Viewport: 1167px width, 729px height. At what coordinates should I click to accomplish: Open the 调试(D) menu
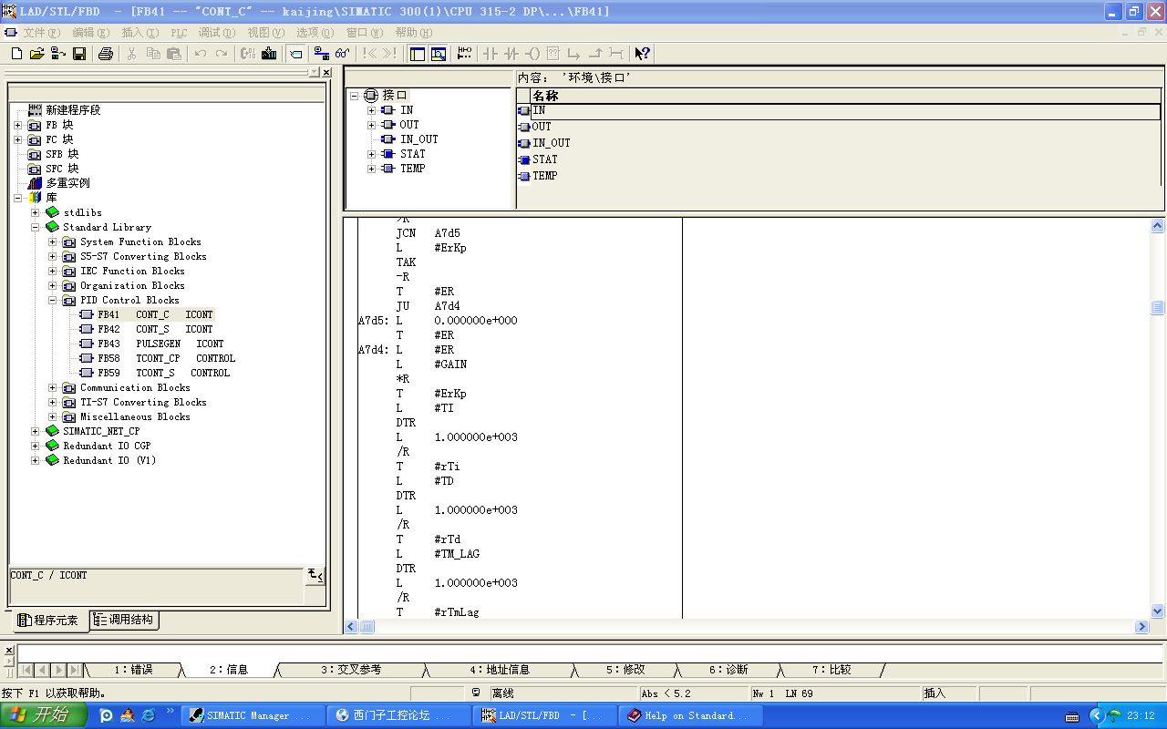217,33
